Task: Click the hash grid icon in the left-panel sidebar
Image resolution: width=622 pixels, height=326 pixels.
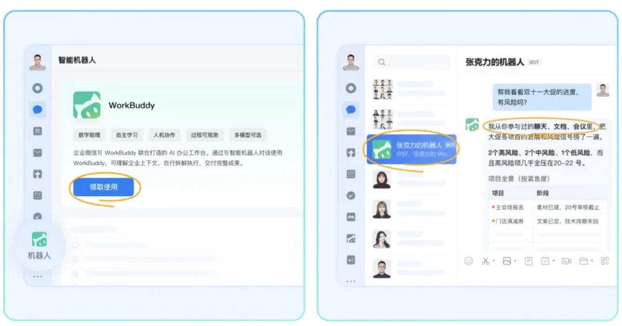Action: (x=37, y=131)
